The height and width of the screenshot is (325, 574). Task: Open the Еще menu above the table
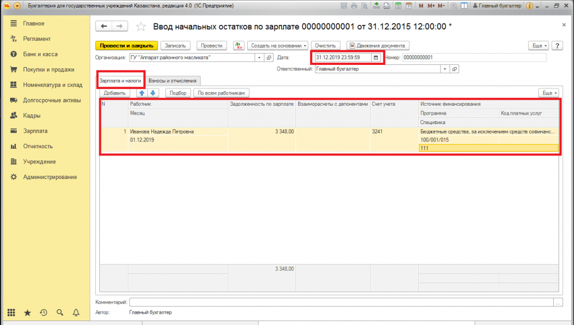tap(548, 93)
